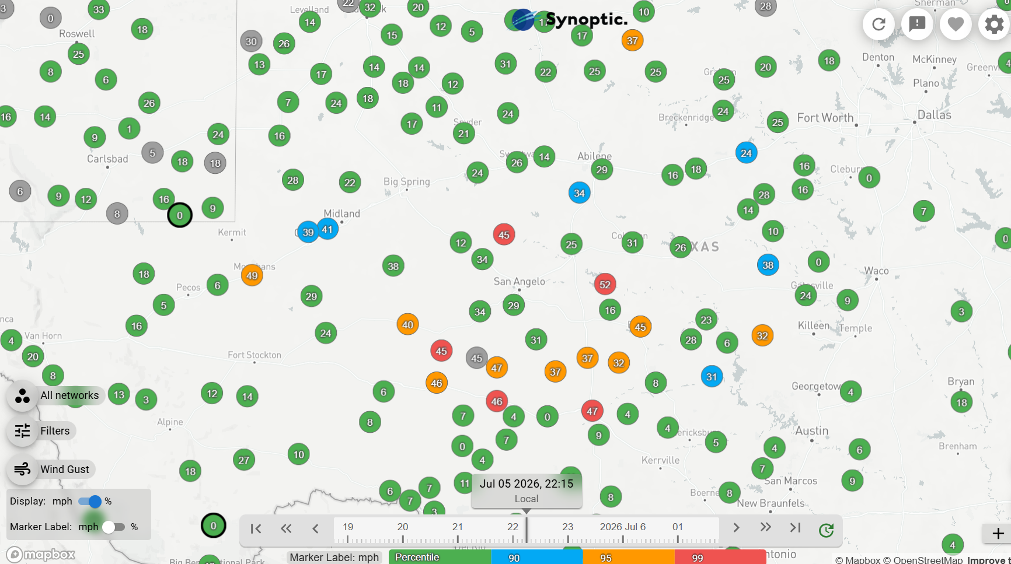Select the green 38 station marker
1011x564 pixels.
coord(393,267)
